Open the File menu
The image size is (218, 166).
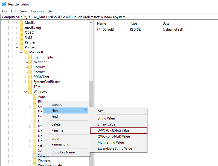tap(5, 11)
